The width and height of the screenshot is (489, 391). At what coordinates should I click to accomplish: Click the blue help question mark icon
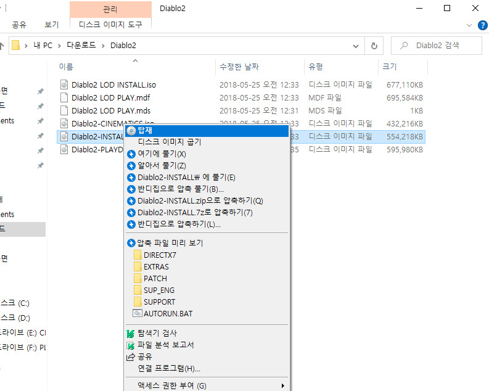(482, 25)
